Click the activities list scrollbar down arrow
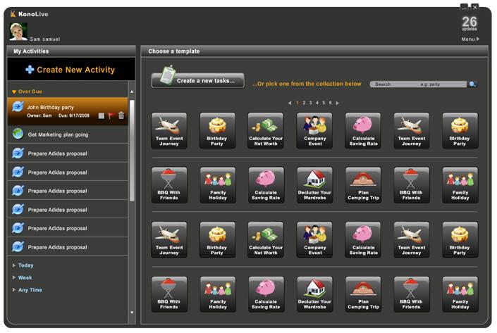 pyautogui.click(x=132, y=313)
